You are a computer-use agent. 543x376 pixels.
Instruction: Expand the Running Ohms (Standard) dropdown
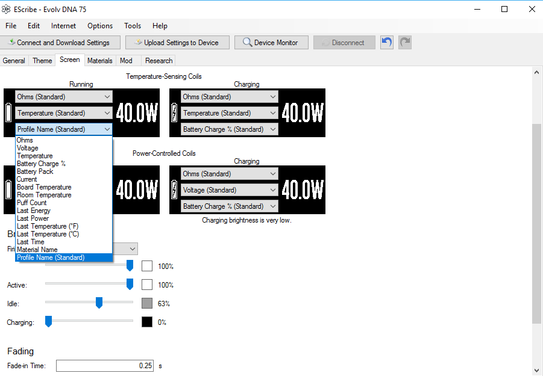coord(64,97)
